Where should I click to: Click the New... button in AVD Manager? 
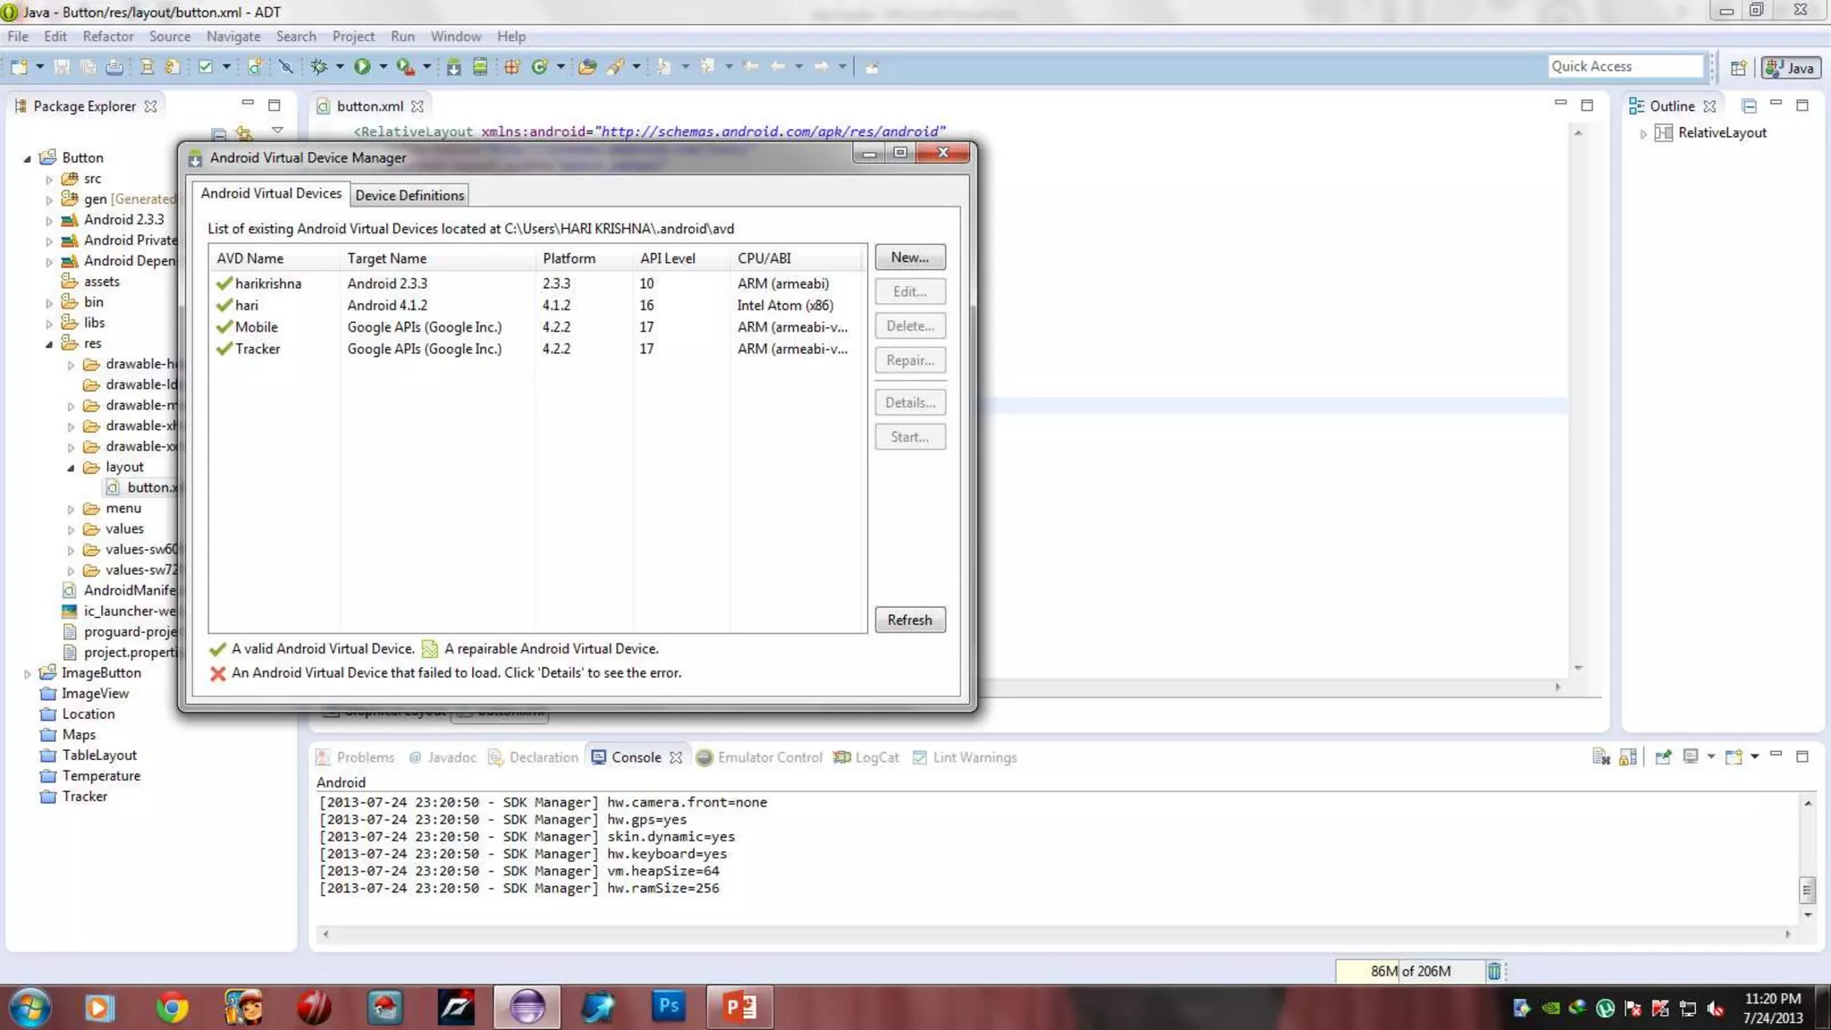(x=909, y=257)
